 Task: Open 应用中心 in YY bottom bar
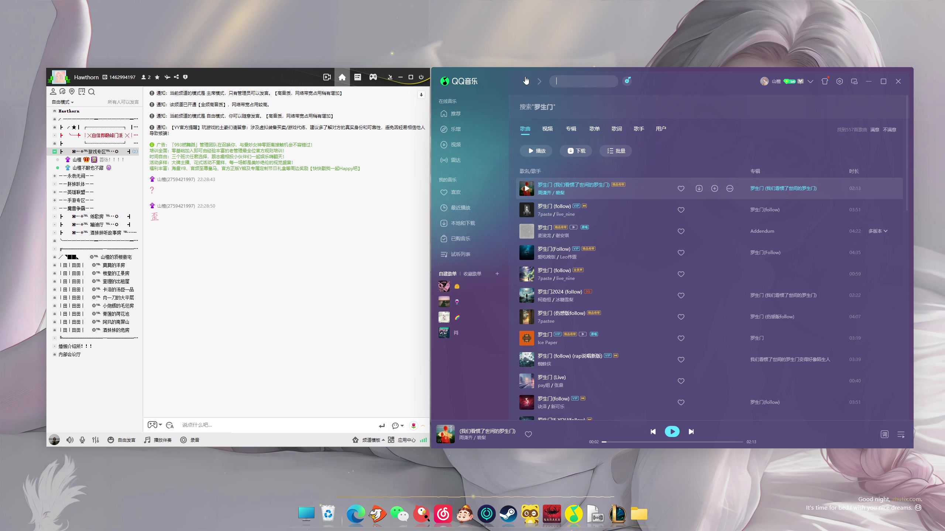point(402,440)
